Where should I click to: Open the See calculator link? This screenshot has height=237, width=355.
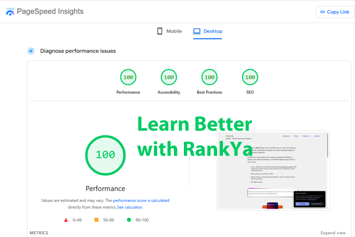(130, 207)
